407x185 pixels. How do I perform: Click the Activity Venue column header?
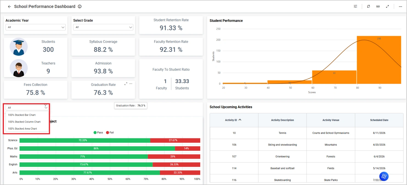coord(331,120)
